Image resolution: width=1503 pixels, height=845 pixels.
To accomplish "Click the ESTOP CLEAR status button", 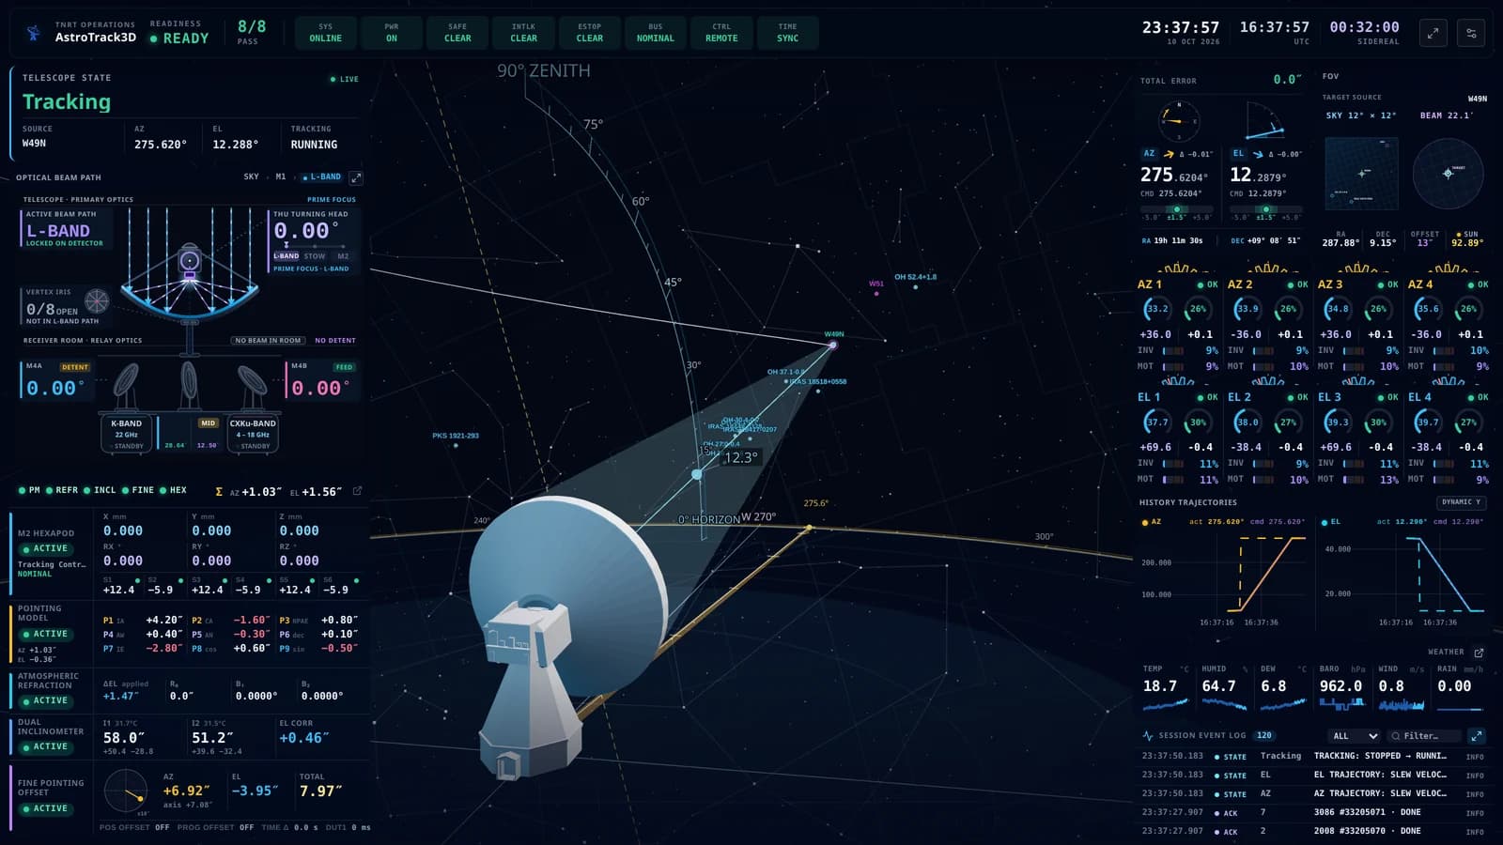I will pos(589,33).
